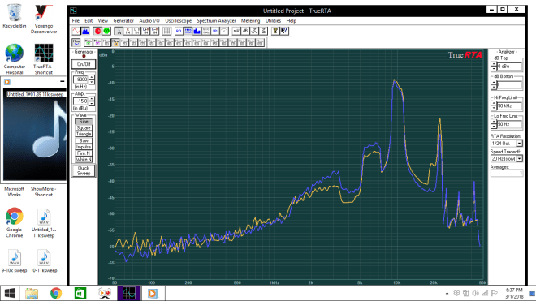Select the highlighted orange memory 4 slot icon
The image size is (536, 301).
tap(115, 43)
